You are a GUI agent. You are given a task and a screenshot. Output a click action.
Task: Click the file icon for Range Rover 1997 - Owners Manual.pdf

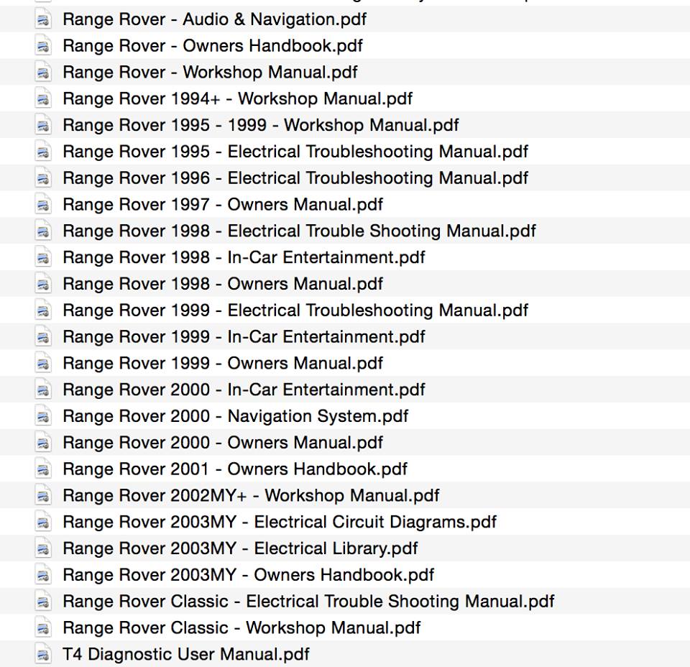[x=43, y=205]
